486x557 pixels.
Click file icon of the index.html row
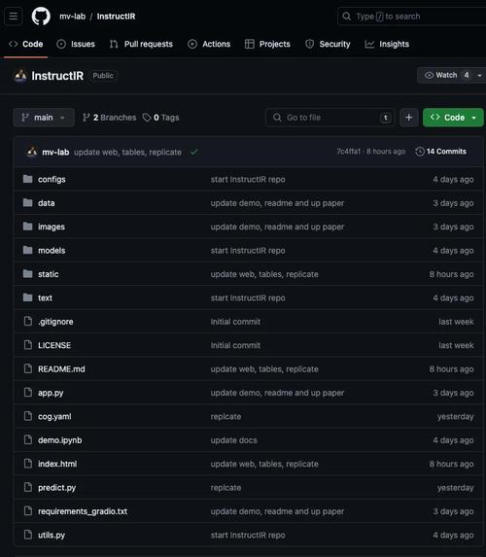[x=28, y=464]
